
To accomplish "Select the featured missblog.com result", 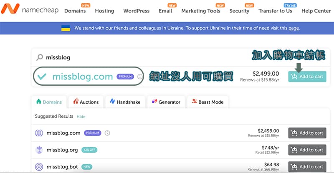I will [83, 77].
